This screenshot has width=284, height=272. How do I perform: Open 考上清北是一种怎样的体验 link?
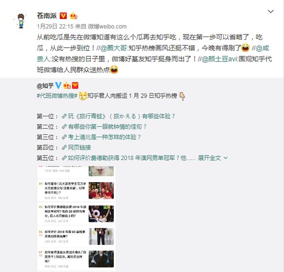click(101, 137)
